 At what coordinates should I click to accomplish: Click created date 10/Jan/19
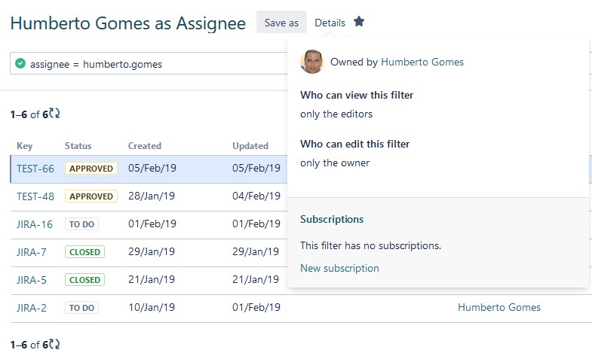click(152, 307)
